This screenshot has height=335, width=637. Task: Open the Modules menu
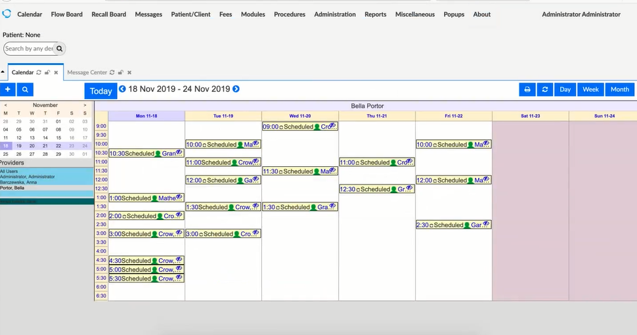tap(253, 14)
